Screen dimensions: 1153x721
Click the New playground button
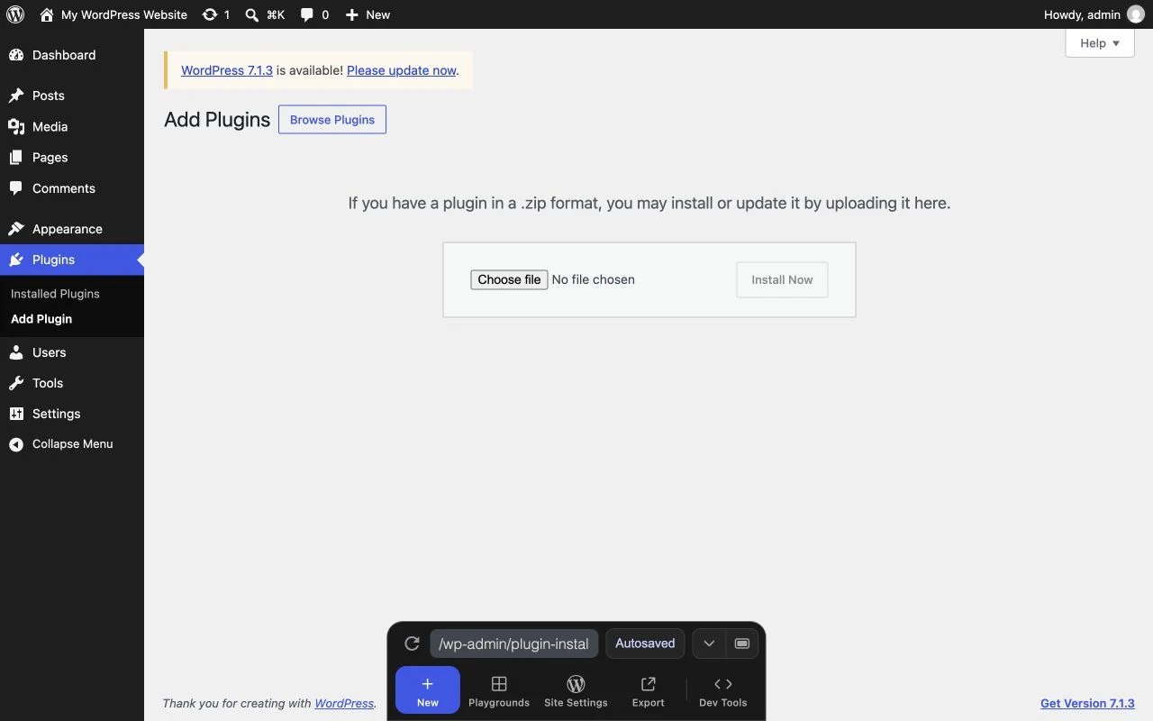pyautogui.click(x=428, y=690)
